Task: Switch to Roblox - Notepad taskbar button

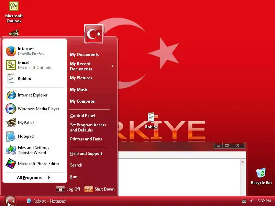Action: (46, 201)
